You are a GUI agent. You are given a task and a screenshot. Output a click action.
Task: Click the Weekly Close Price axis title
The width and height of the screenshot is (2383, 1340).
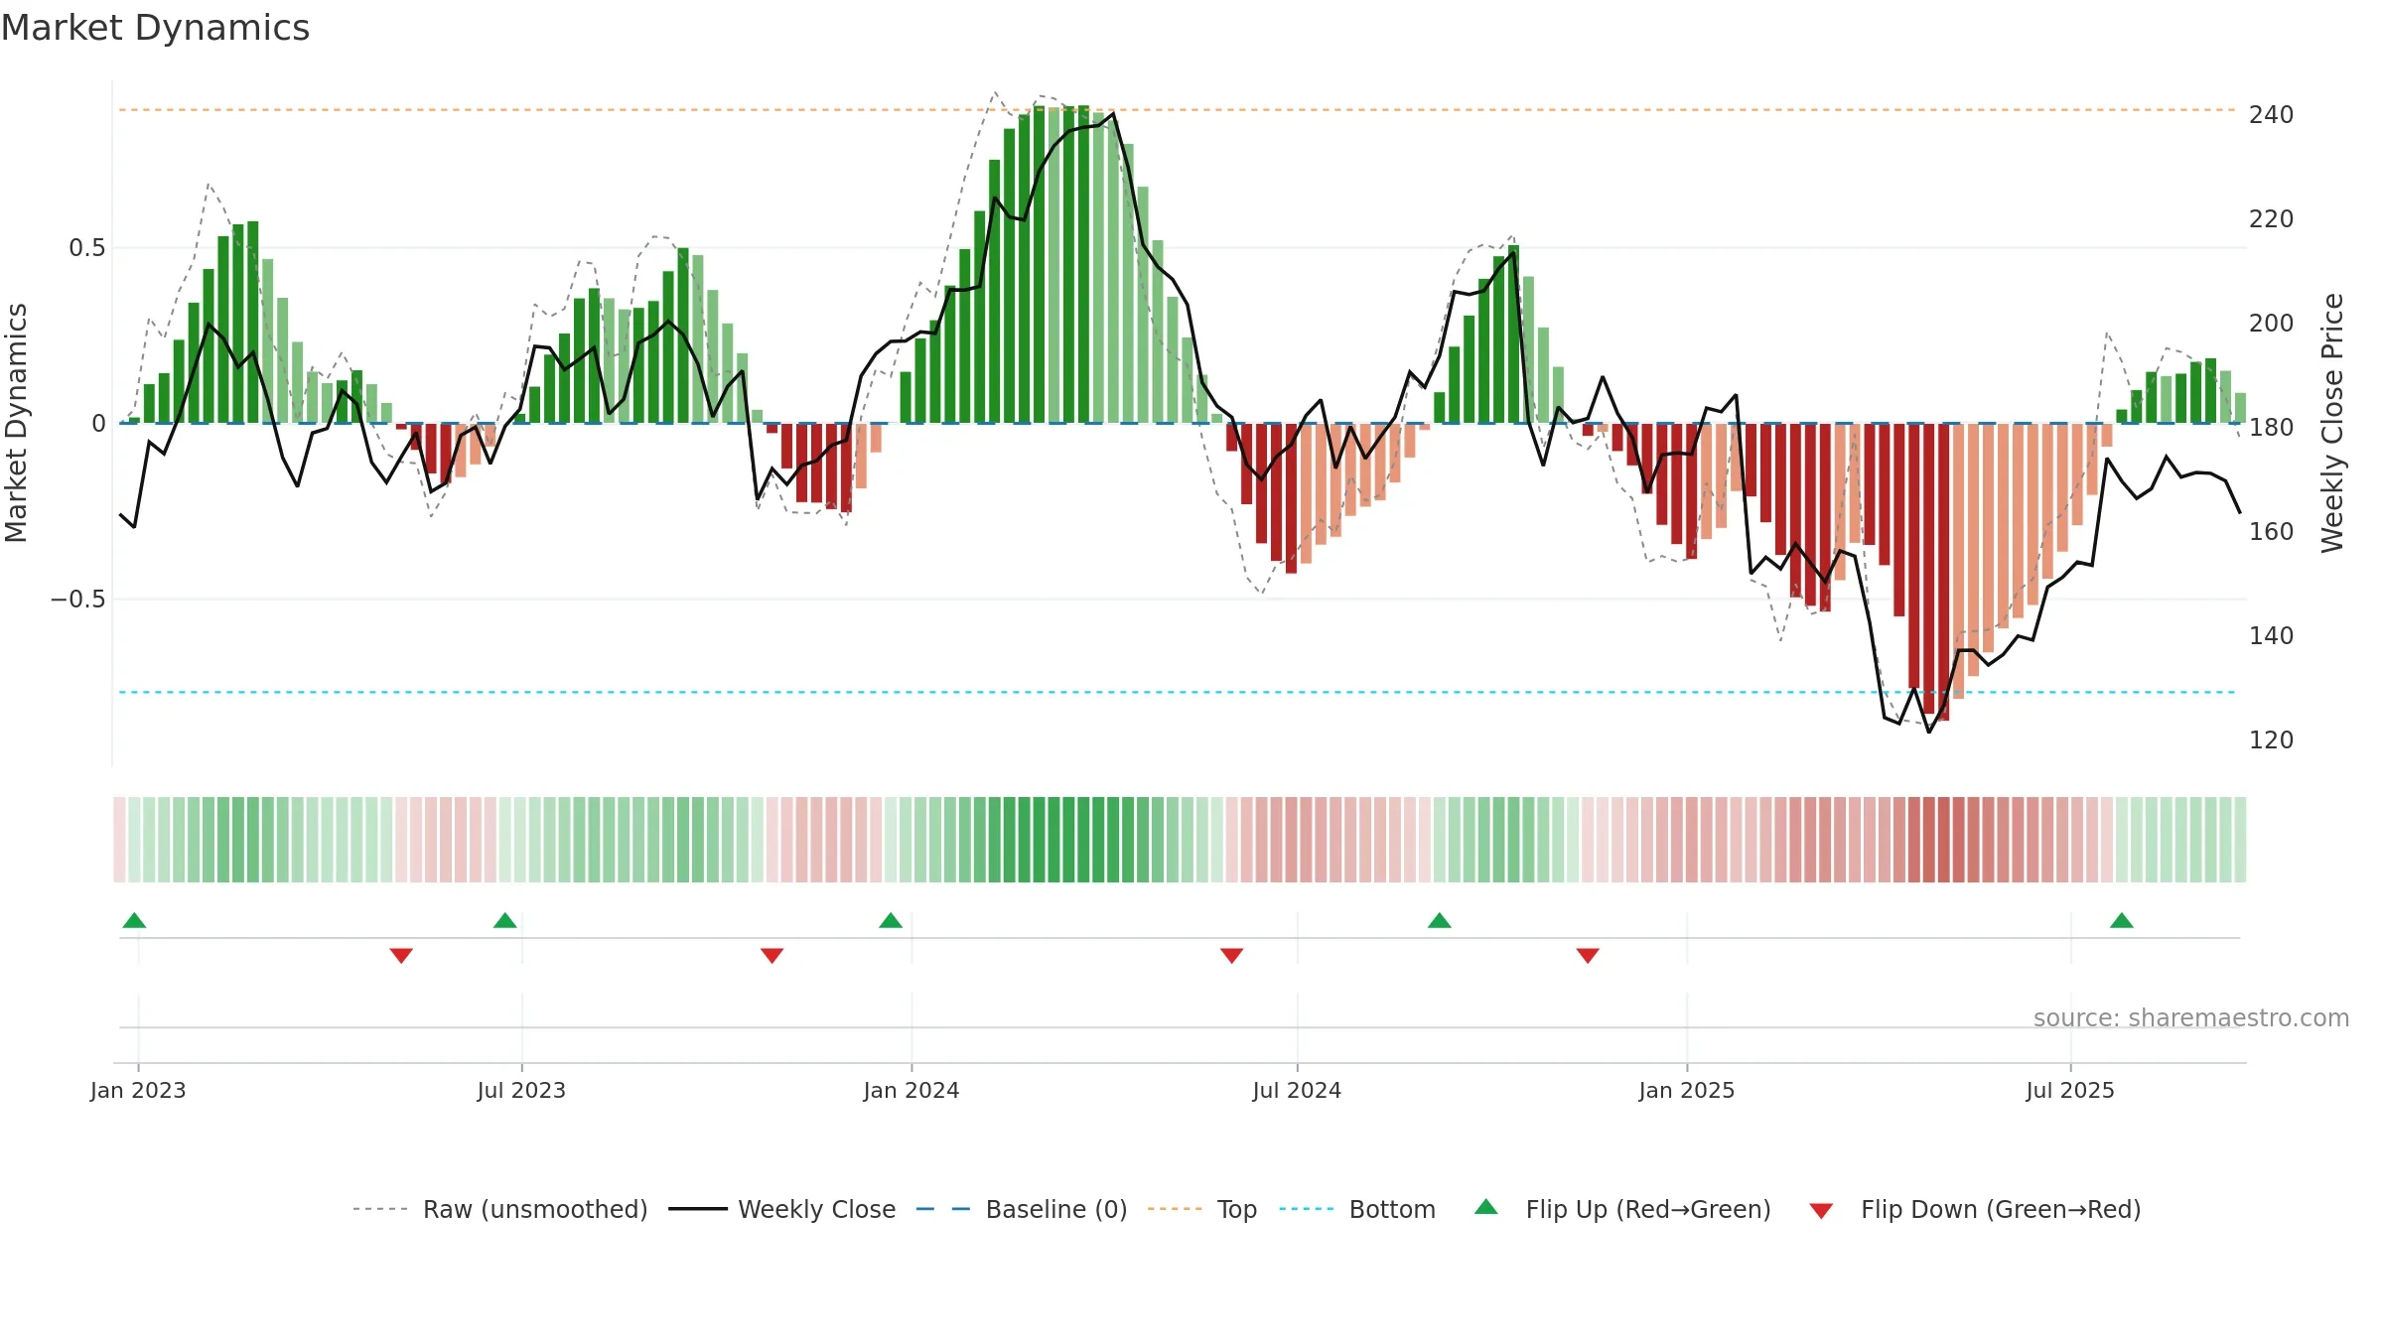(x=2332, y=423)
